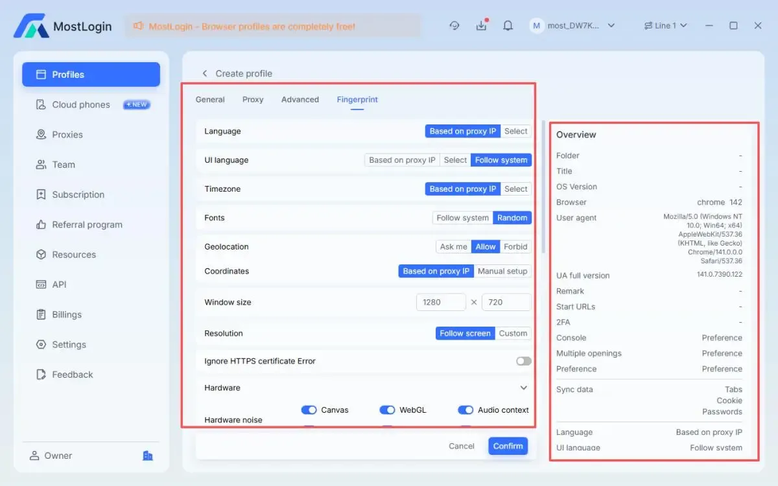Go back using the Create profile arrow

(x=205, y=74)
